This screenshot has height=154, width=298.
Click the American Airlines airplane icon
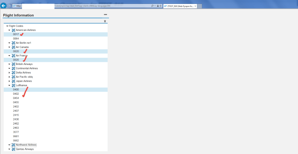[13, 30]
